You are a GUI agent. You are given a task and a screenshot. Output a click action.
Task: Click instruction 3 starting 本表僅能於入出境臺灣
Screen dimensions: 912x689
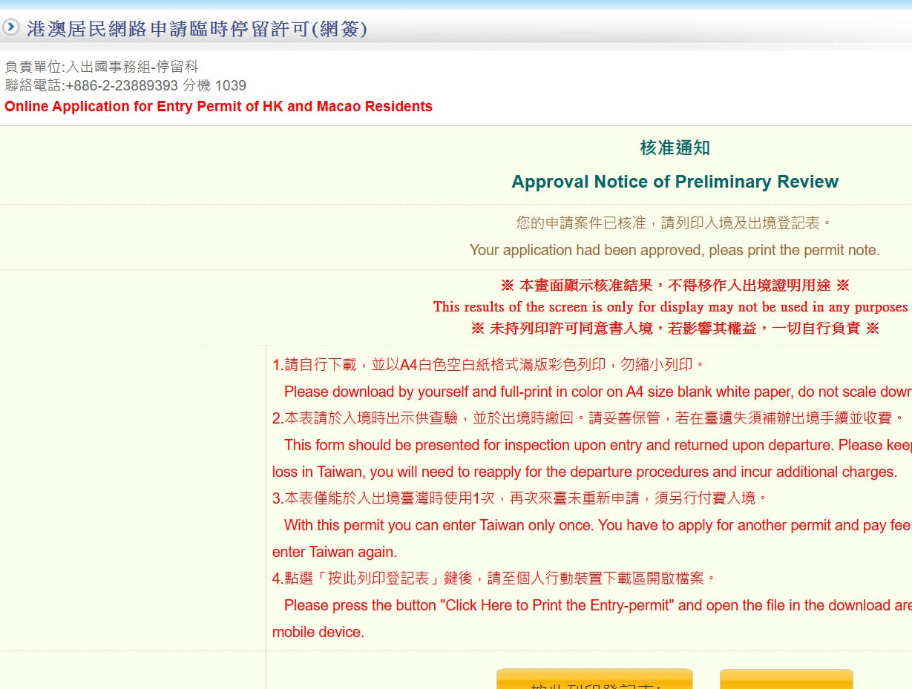519,498
